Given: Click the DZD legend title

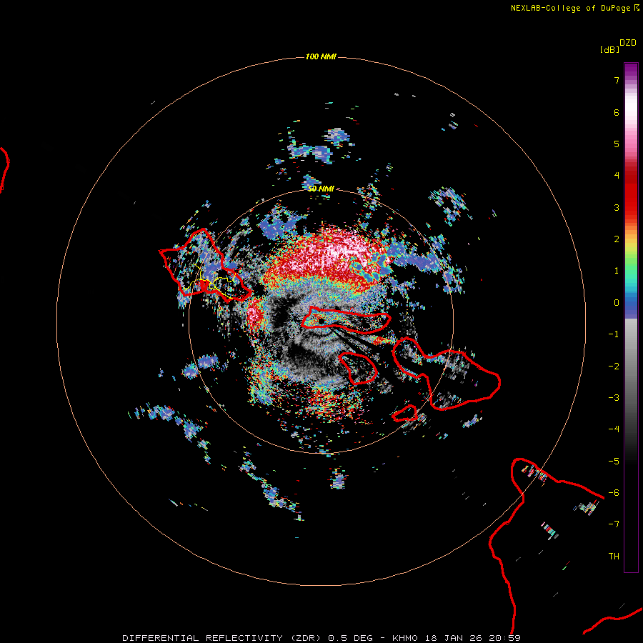Looking at the screenshot, I should tap(628, 43).
